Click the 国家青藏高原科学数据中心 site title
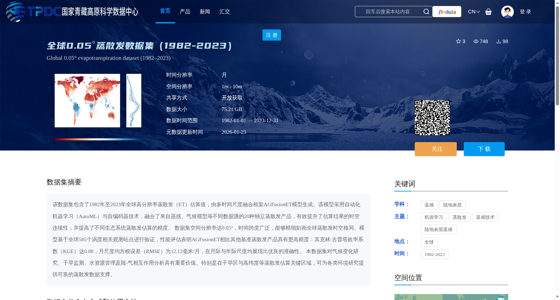 click(x=100, y=12)
